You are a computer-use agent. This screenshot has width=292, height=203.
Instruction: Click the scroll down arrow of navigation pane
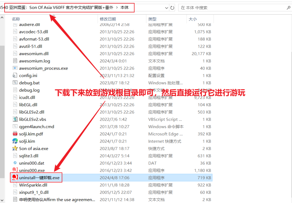pyautogui.click(x=2, y=200)
